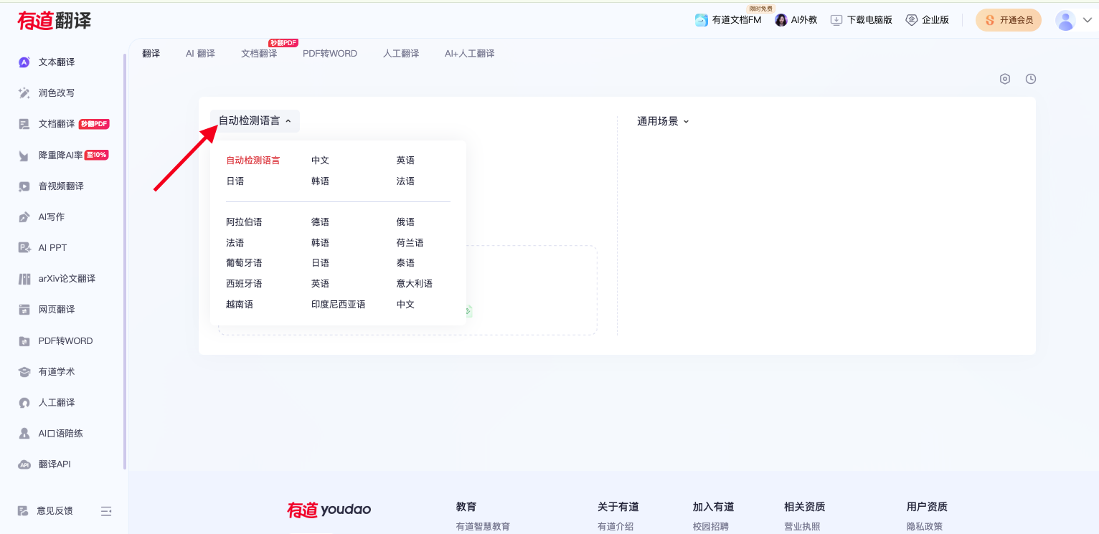Switch to the AI 翻译 tab
Screen dimensions: 1099x534
(200, 54)
